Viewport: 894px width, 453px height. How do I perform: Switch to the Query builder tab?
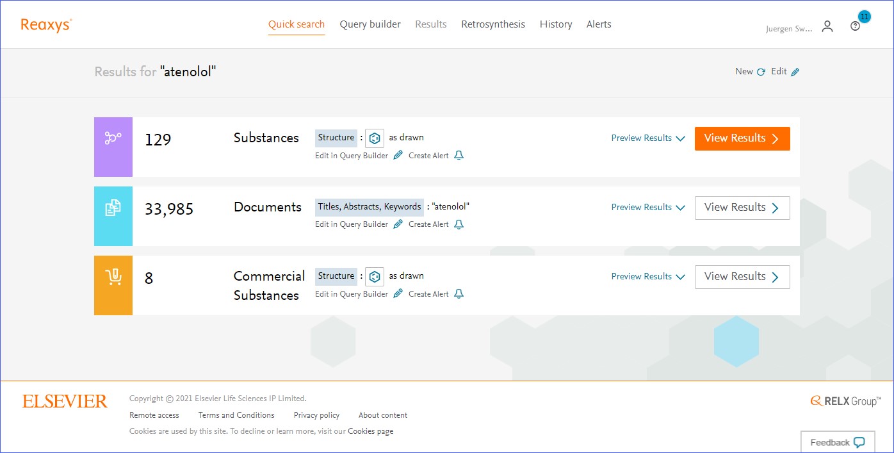370,24
